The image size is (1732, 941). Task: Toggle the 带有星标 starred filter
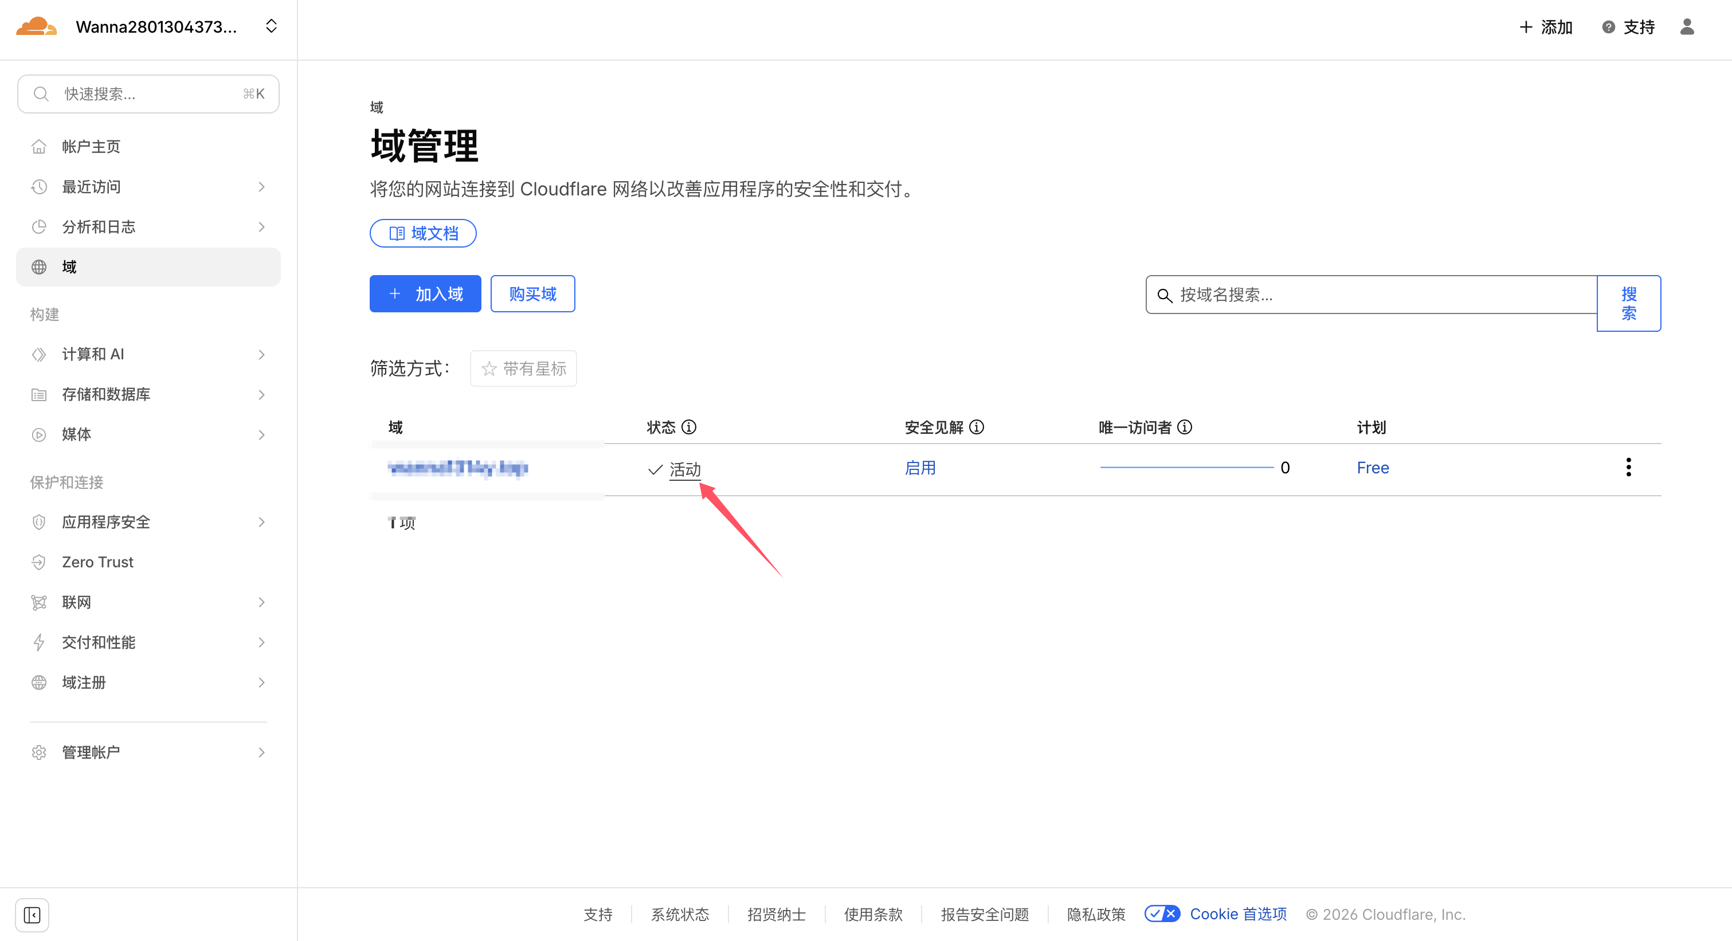(x=523, y=368)
